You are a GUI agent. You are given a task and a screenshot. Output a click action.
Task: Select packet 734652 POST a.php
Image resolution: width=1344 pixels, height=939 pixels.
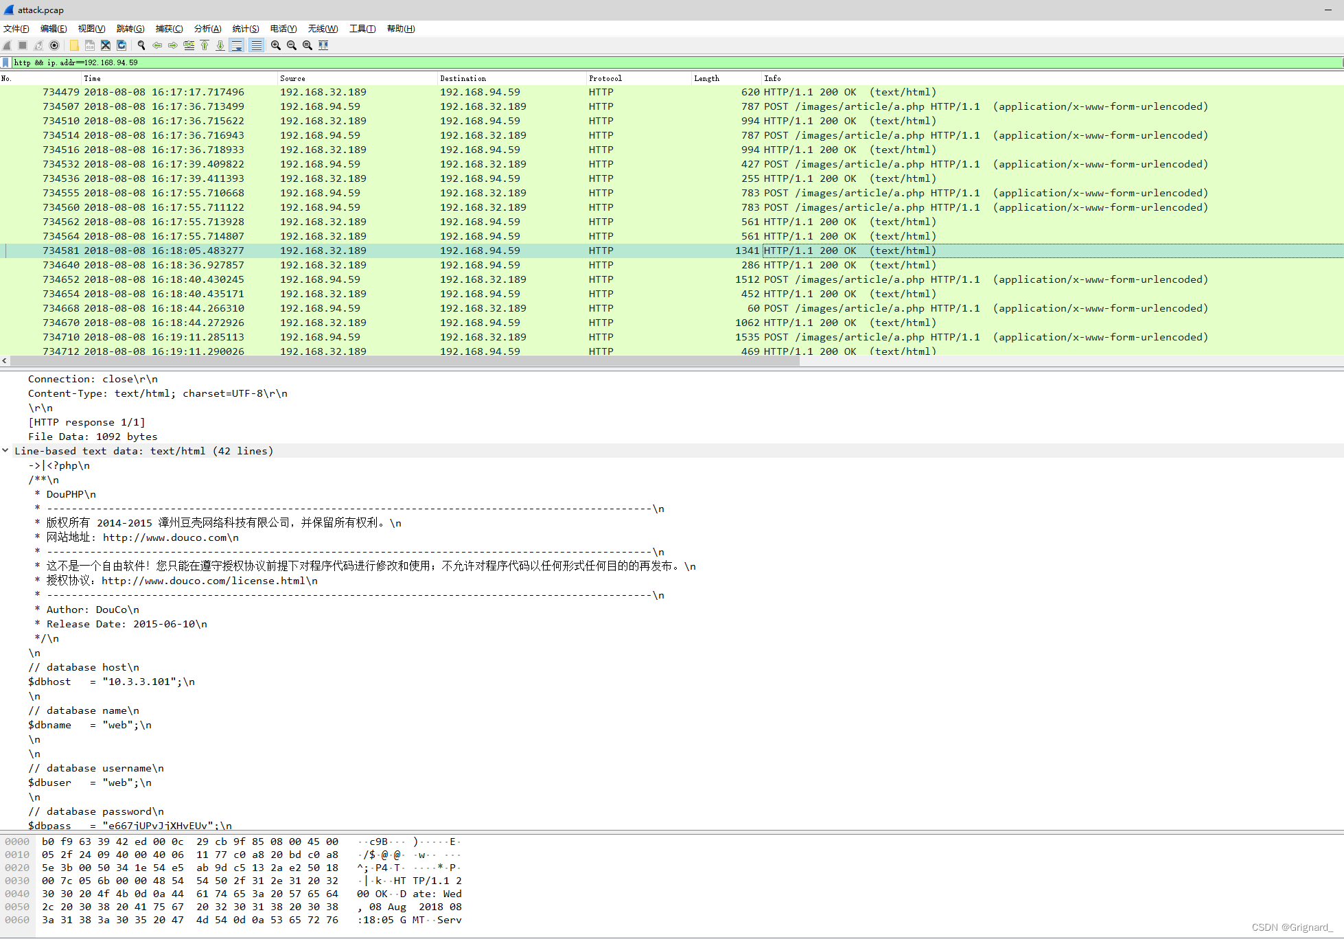[672, 279]
